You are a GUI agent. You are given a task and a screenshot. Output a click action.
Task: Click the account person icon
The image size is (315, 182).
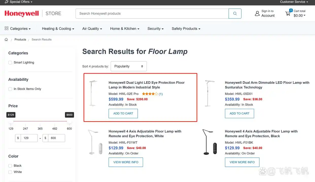(257, 14)
